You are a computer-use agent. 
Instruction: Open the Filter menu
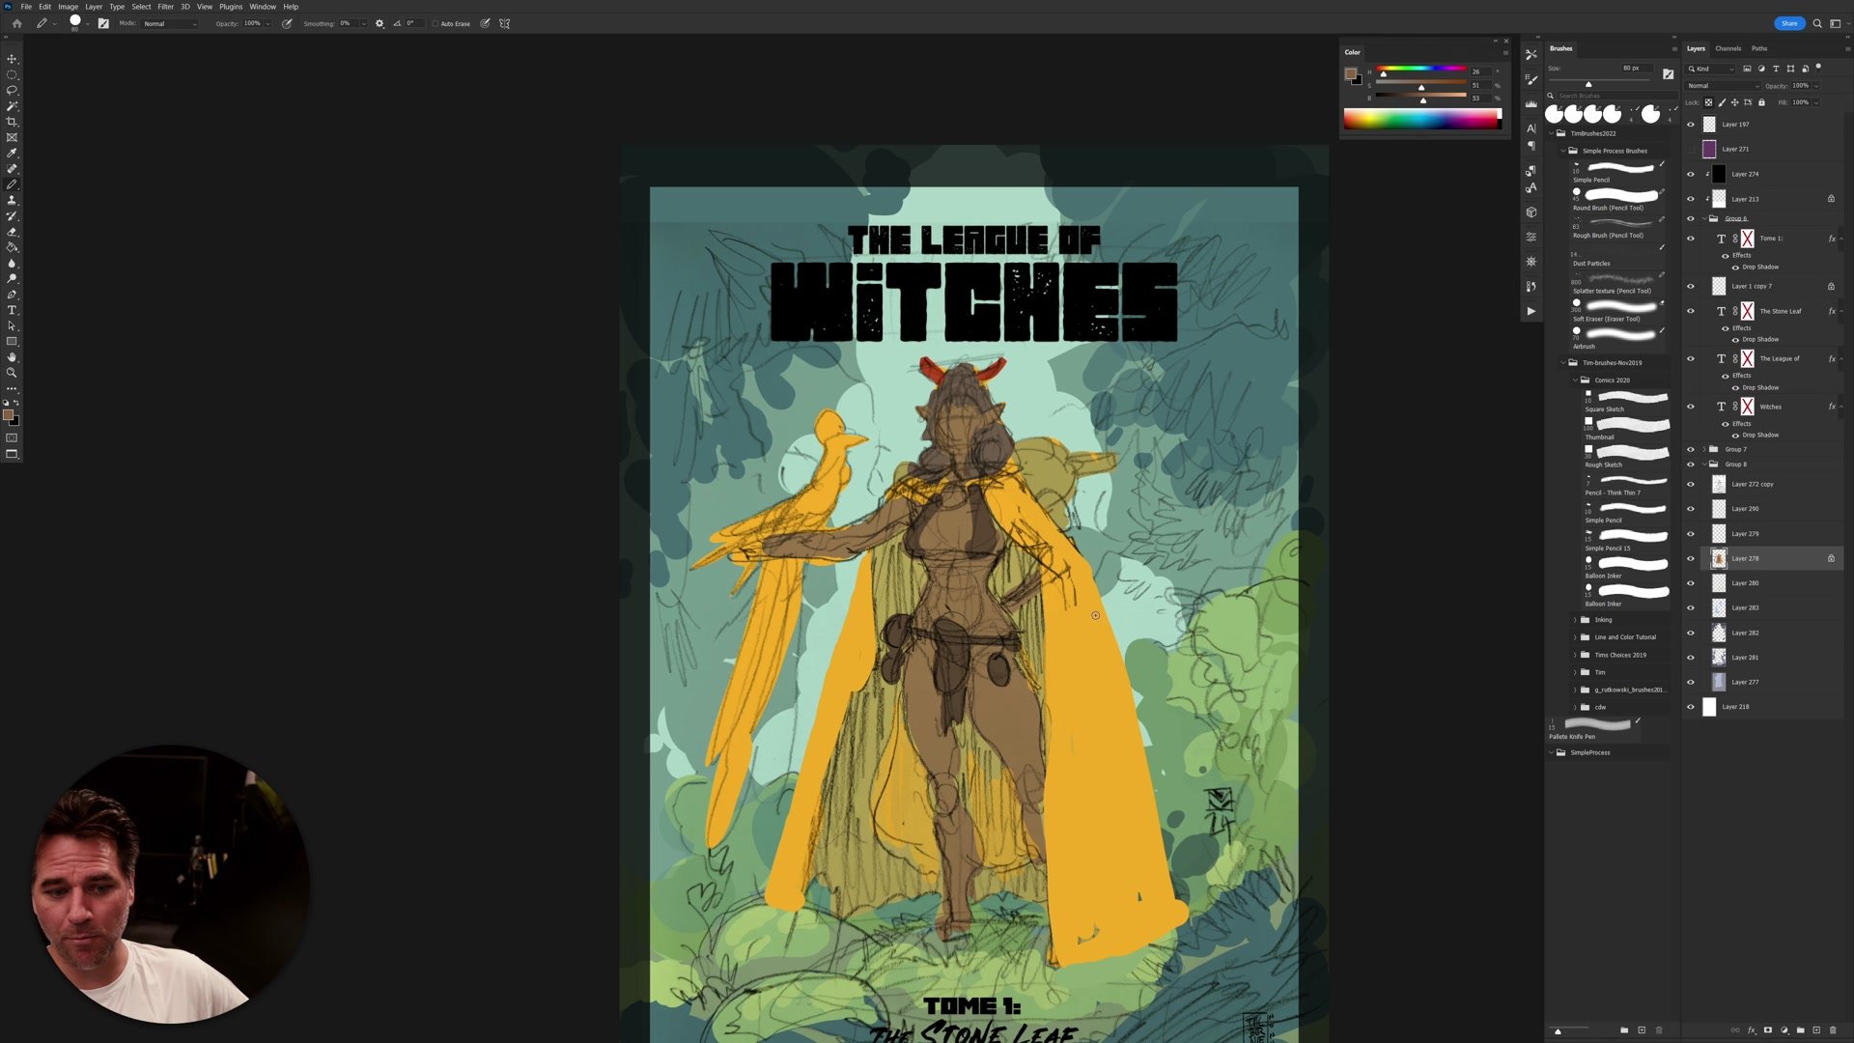165,7
